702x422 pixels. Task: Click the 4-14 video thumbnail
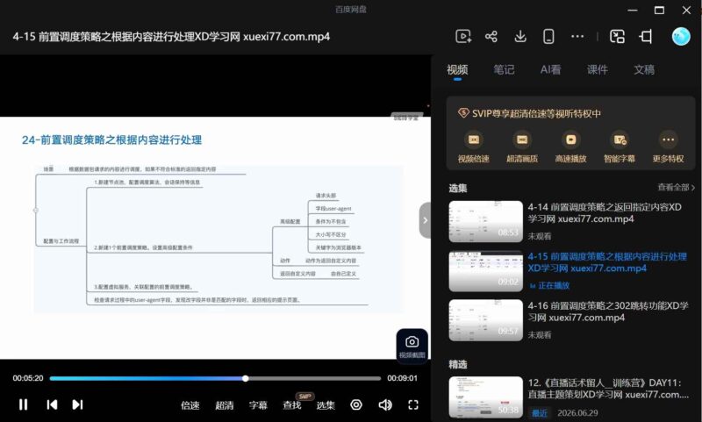(x=486, y=221)
